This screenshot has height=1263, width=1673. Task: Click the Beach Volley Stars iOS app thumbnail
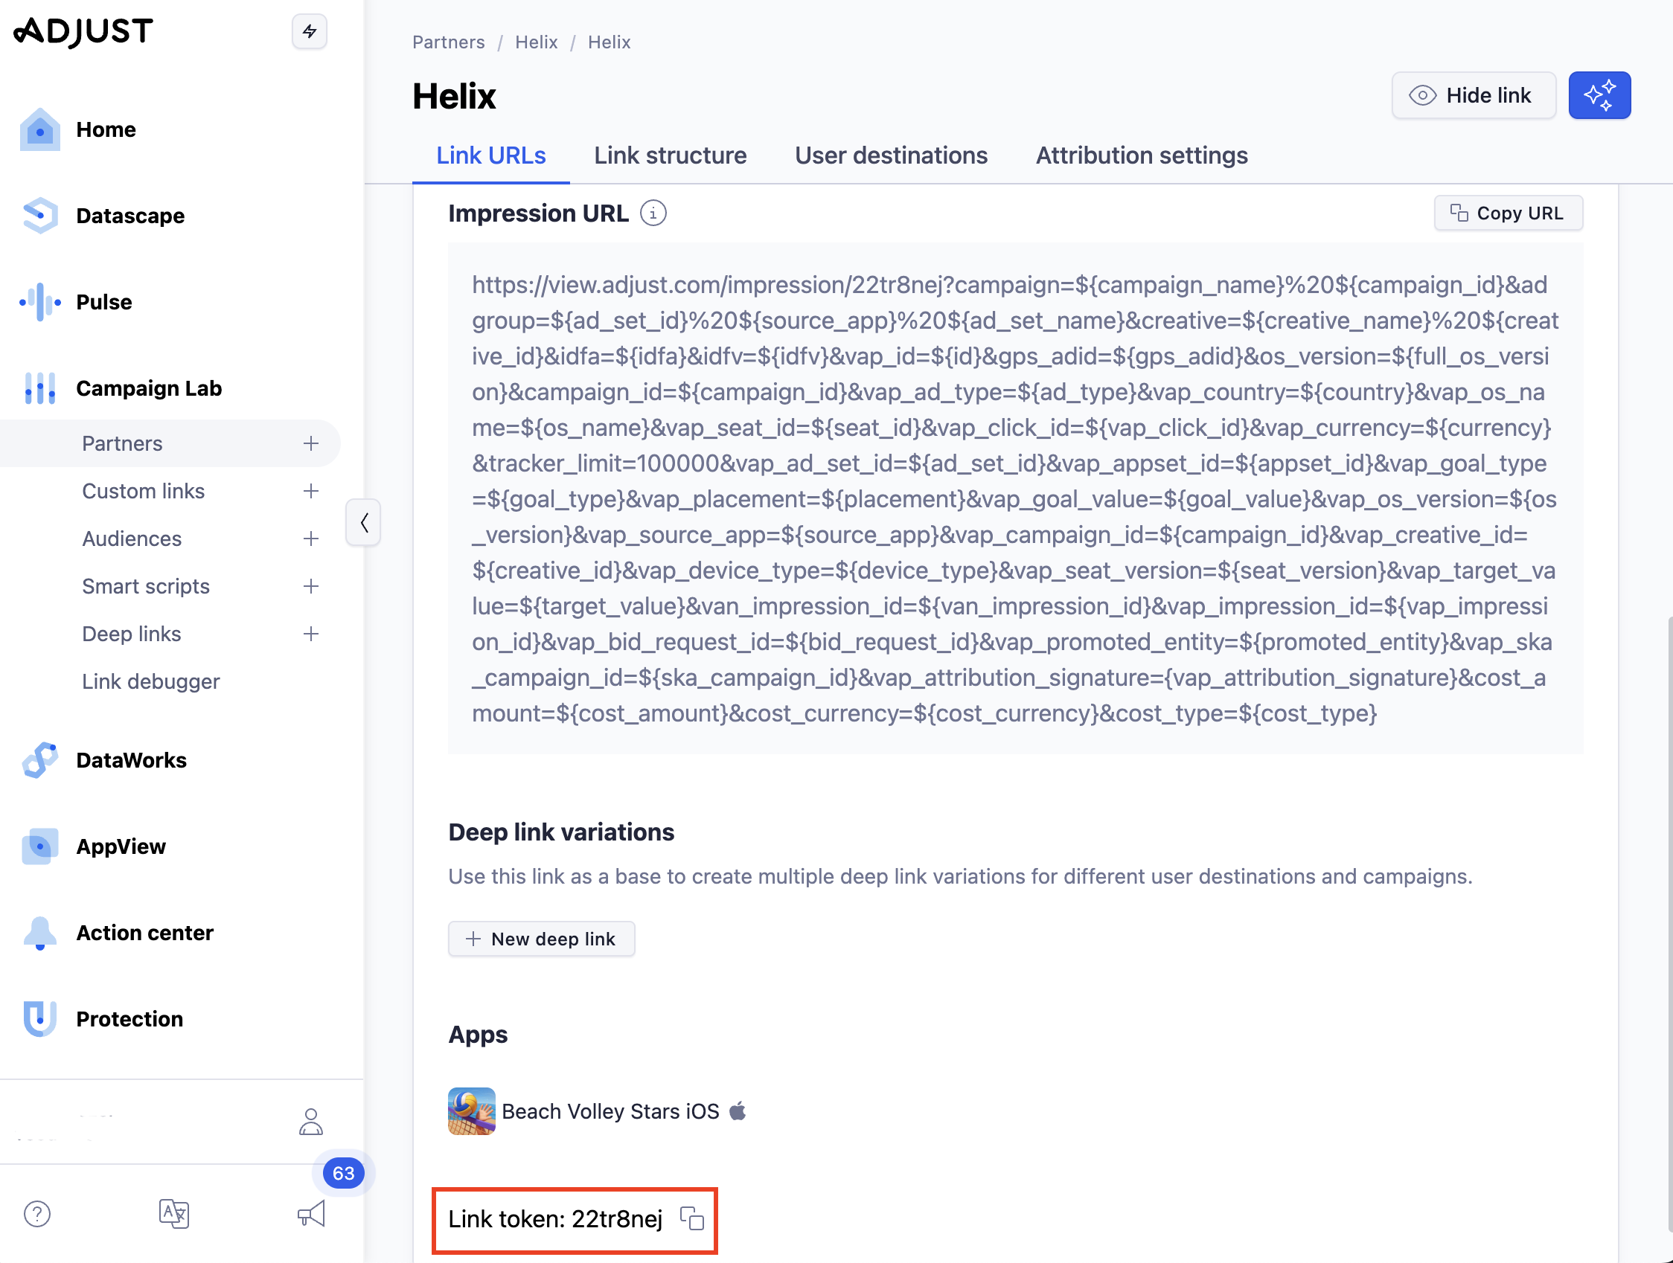[471, 1111]
